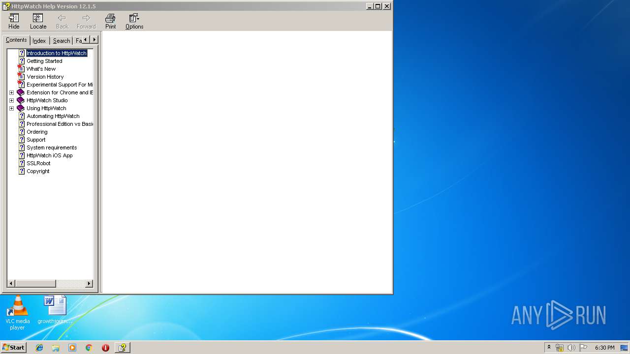Maximize the HttpWatch Help window
This screenshot has height=354, width=630.
pos(378,6)
